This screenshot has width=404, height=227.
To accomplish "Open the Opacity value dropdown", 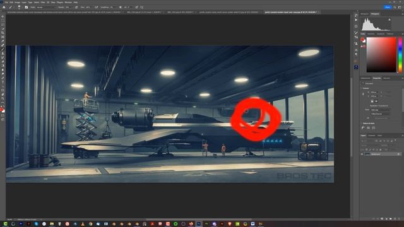I will [x=68, y=7].
